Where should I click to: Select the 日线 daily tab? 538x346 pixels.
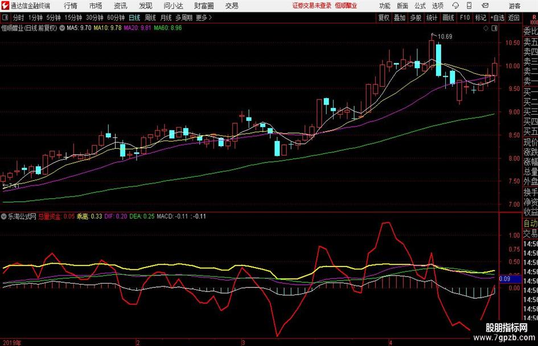point(134,18)
